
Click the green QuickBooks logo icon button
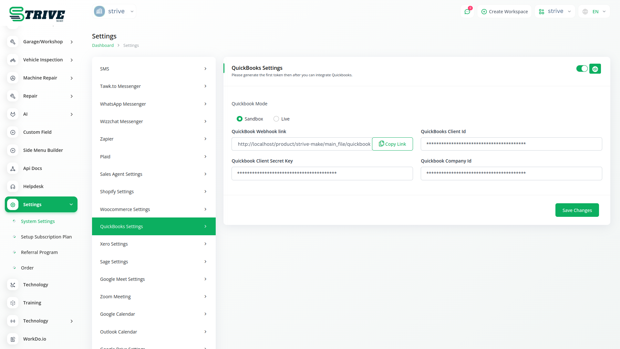[x=595, y=69]
